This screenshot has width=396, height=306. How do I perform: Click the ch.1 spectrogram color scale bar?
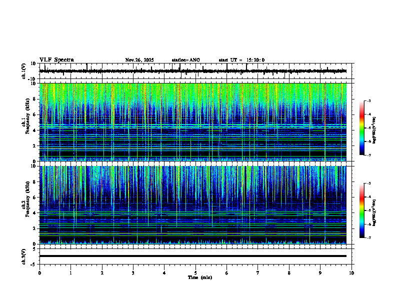[361, 128]
